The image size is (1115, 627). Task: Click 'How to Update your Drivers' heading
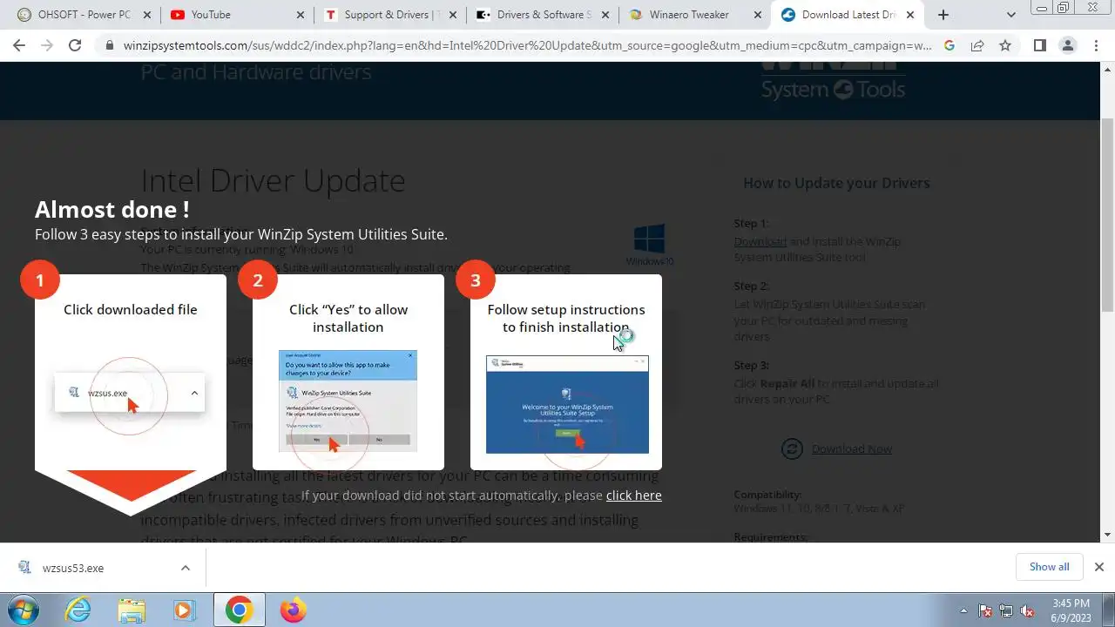coord(836,183)
